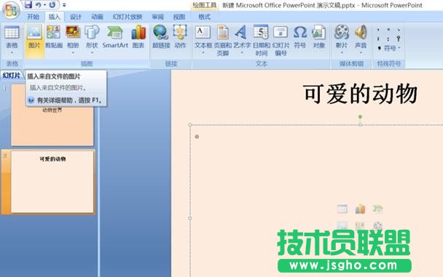Switch to the 幻灯片 pane tab
This screenshot has width=443, height=277.
12,75
